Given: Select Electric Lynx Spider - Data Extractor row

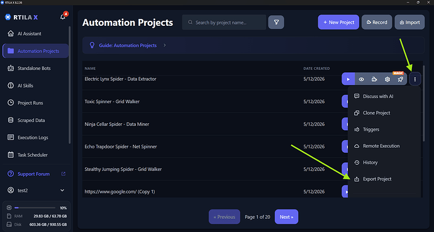Looking at the screenshot, I should 120,79.
